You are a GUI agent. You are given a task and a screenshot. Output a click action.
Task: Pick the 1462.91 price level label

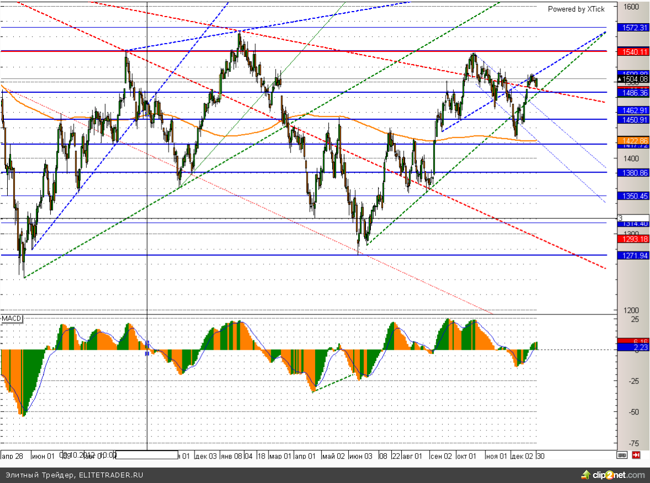point(634,111)
